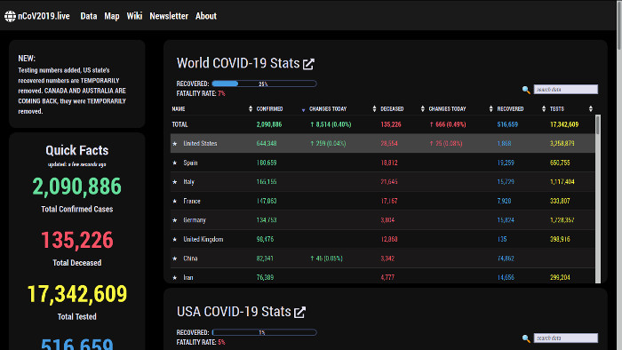Click the USA recovered 1% progress bar
The height and width of the screenshot is (350, 622).
click(264, 332)
